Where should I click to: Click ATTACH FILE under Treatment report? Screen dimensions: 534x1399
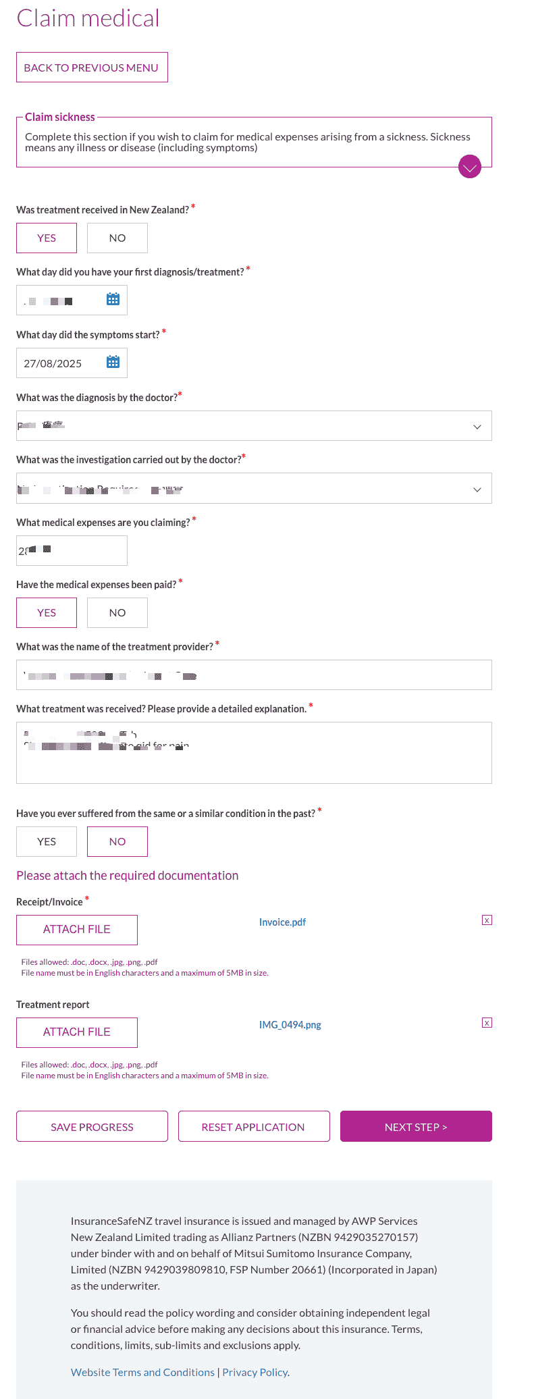[x=76, y=1032]
